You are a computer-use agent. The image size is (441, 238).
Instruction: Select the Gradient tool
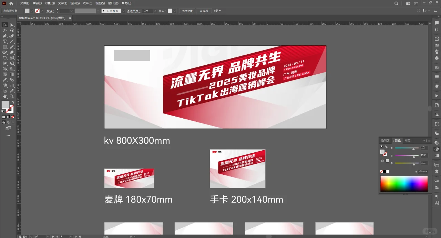pos(12,74)
